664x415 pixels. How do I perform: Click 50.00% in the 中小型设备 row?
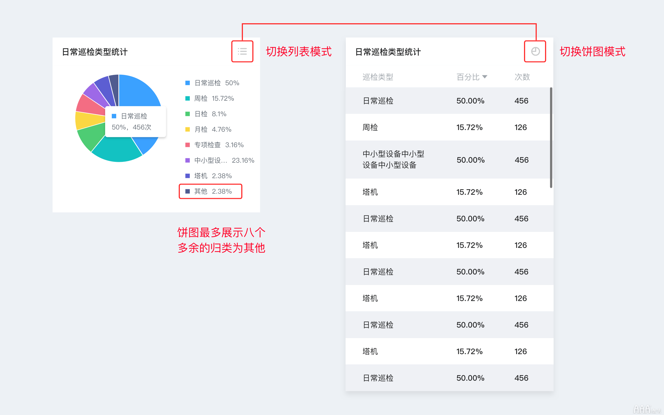coord(470,160)
